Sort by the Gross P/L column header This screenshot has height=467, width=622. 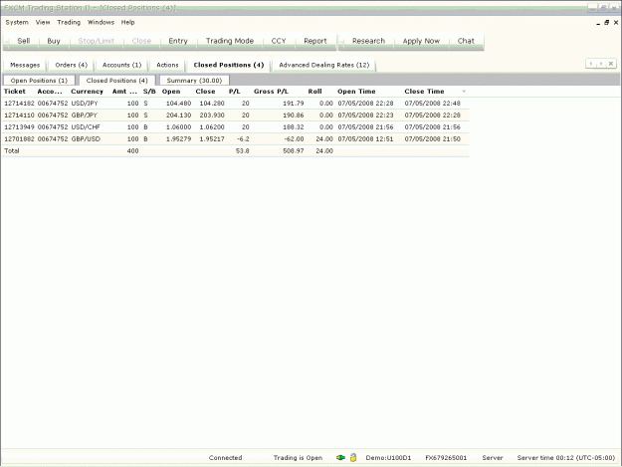(271, 92)
